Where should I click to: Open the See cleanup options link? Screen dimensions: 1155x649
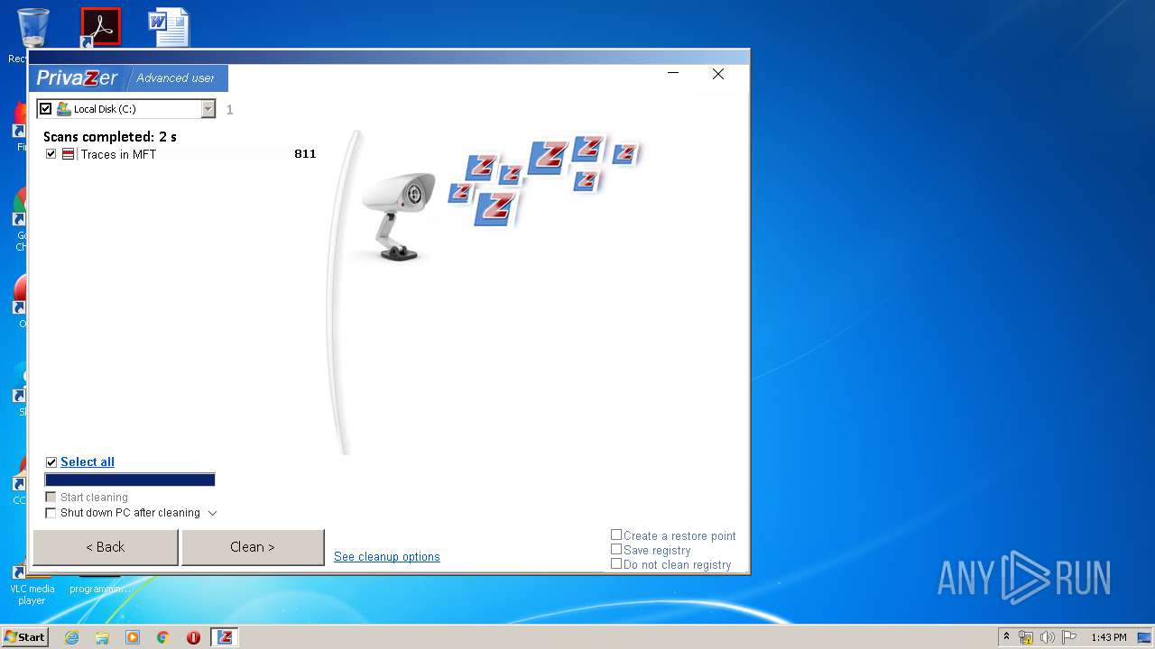click(387, 557)
